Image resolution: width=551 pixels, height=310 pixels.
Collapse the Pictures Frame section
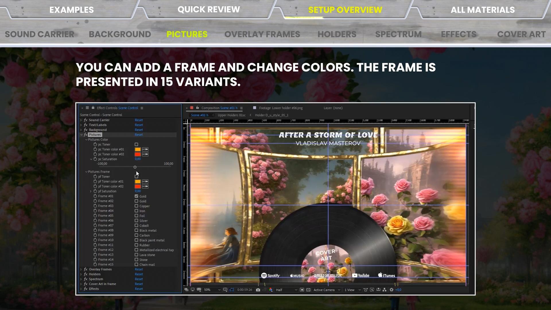[86, 172]
